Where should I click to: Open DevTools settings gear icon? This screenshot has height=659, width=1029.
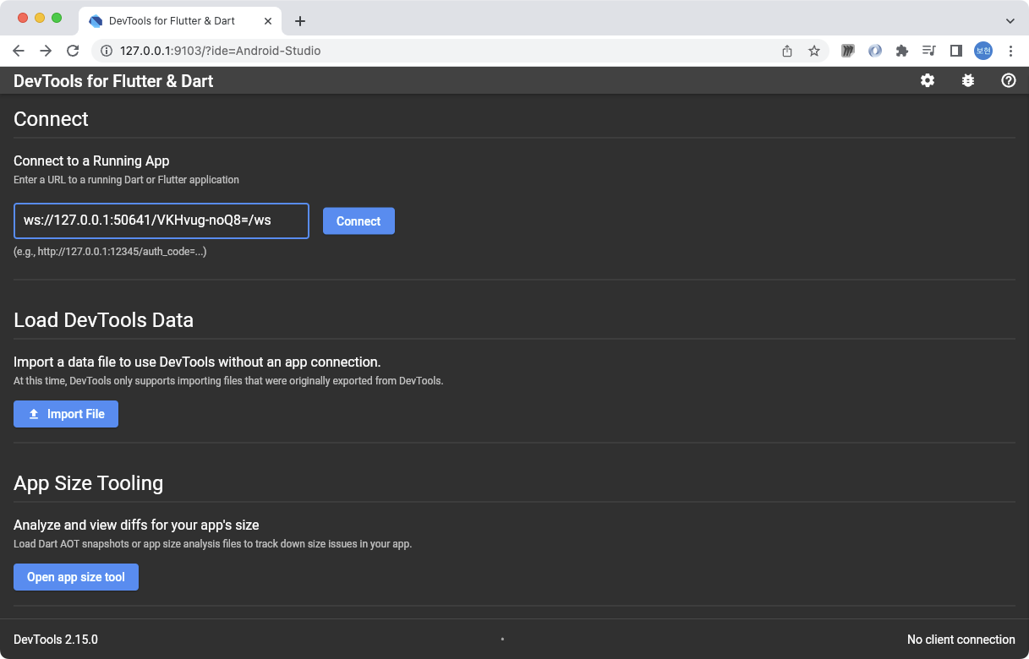[x=928, y=80]
